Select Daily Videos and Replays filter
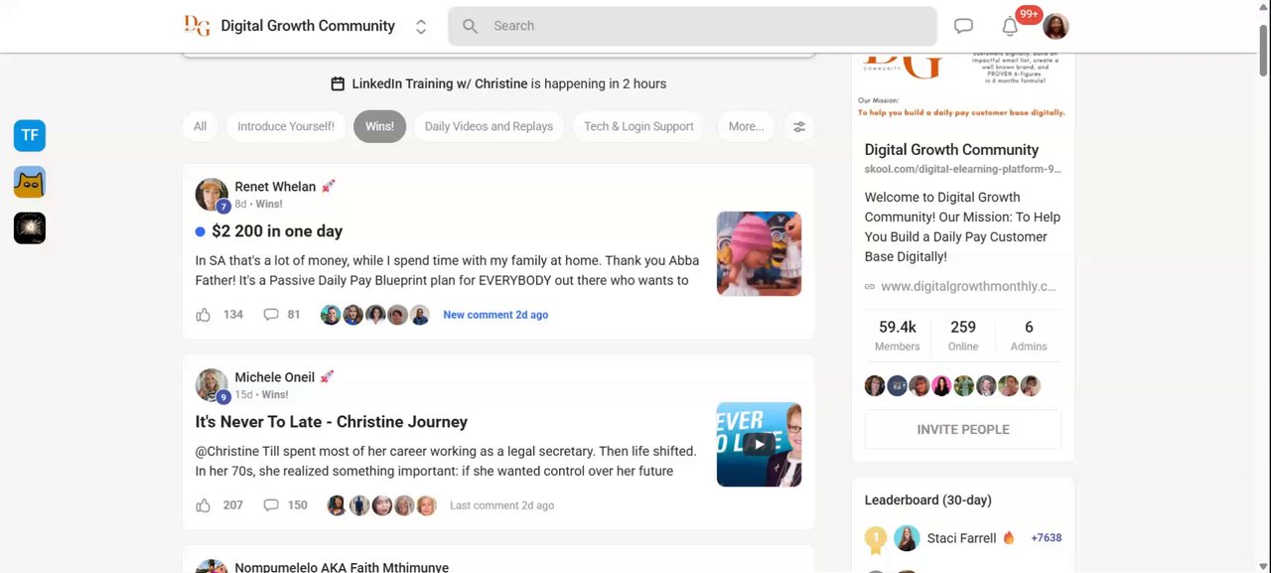Screen dimensions: 1271x573 point(489,126)
